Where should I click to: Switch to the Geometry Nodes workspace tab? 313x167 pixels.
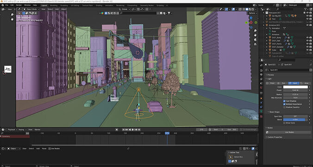click(x=147, y=6)
